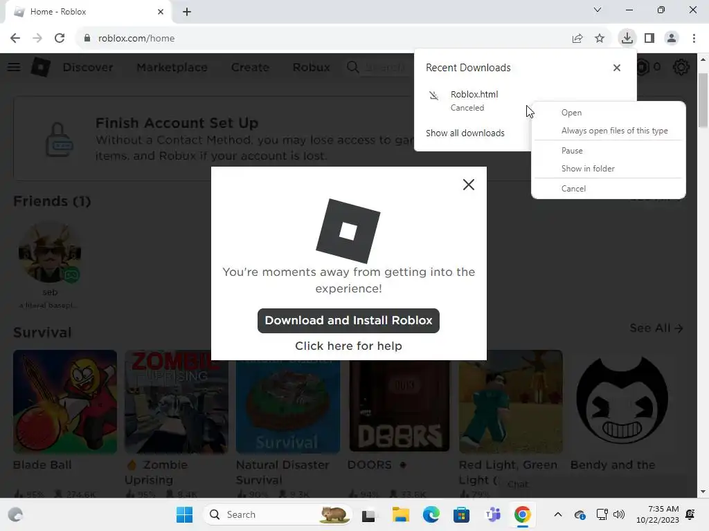
Task: Open the tab search dropdown arrow
Action: pyautogui.click(x=598, y=10)
